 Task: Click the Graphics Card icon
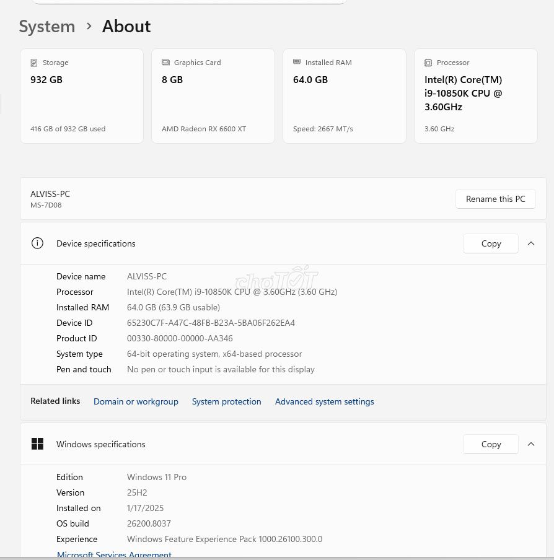(165, 63)
